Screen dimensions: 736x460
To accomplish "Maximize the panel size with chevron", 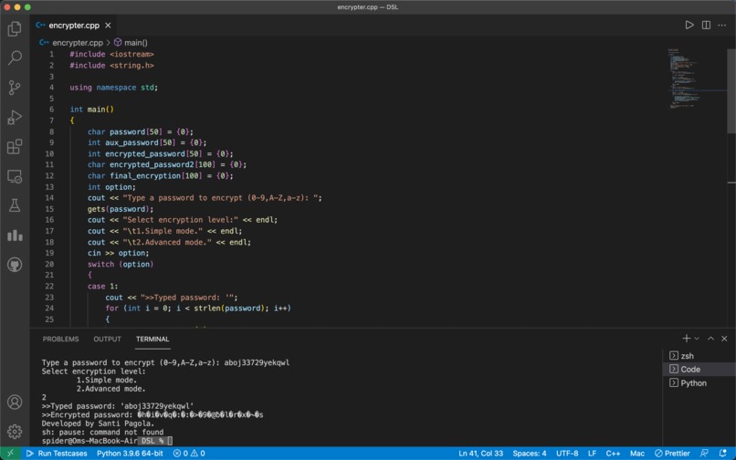I will point(710,339).
